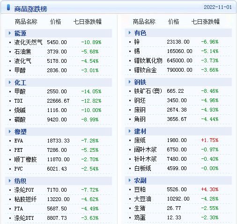
Task: Expand the 农副 category arrow
Action: (x=130, y=180)
